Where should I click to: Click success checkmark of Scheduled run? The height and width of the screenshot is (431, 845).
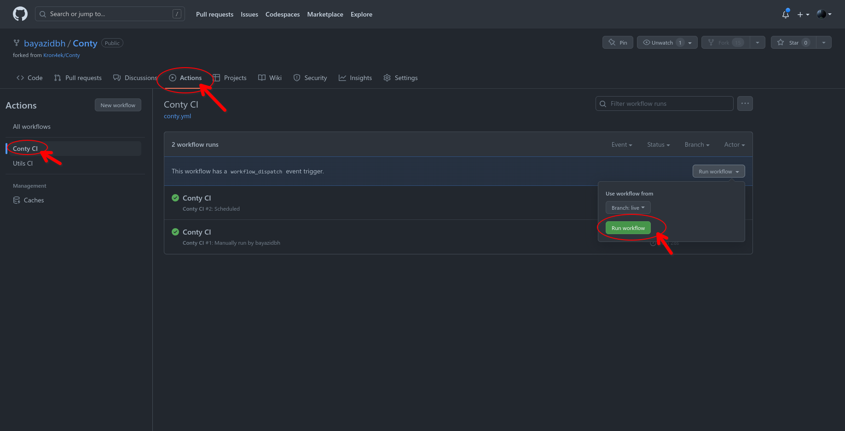pos(175,198)
